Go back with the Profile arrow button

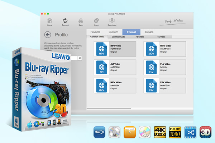pyautogui.click(x=48, y=35)
